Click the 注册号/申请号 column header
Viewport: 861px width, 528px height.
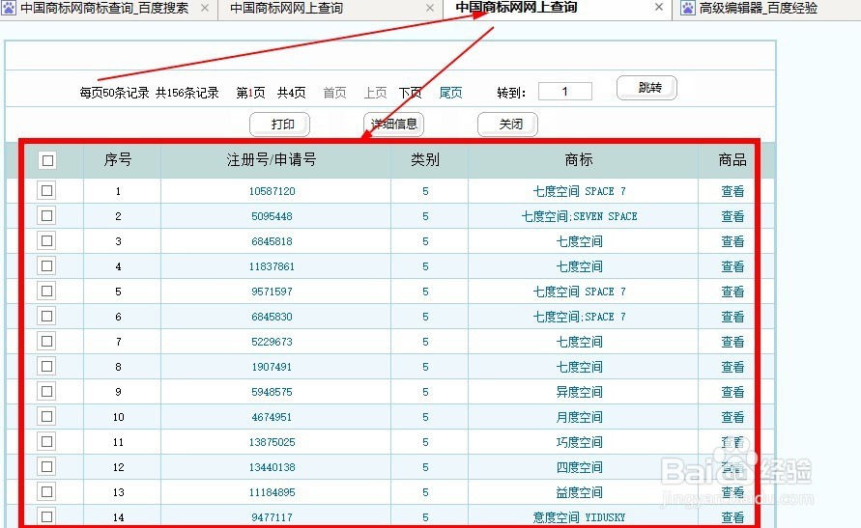point(272,160)
